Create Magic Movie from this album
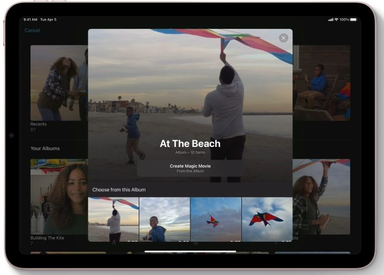This screenshot has width=384, height=275. click(190, 168)
